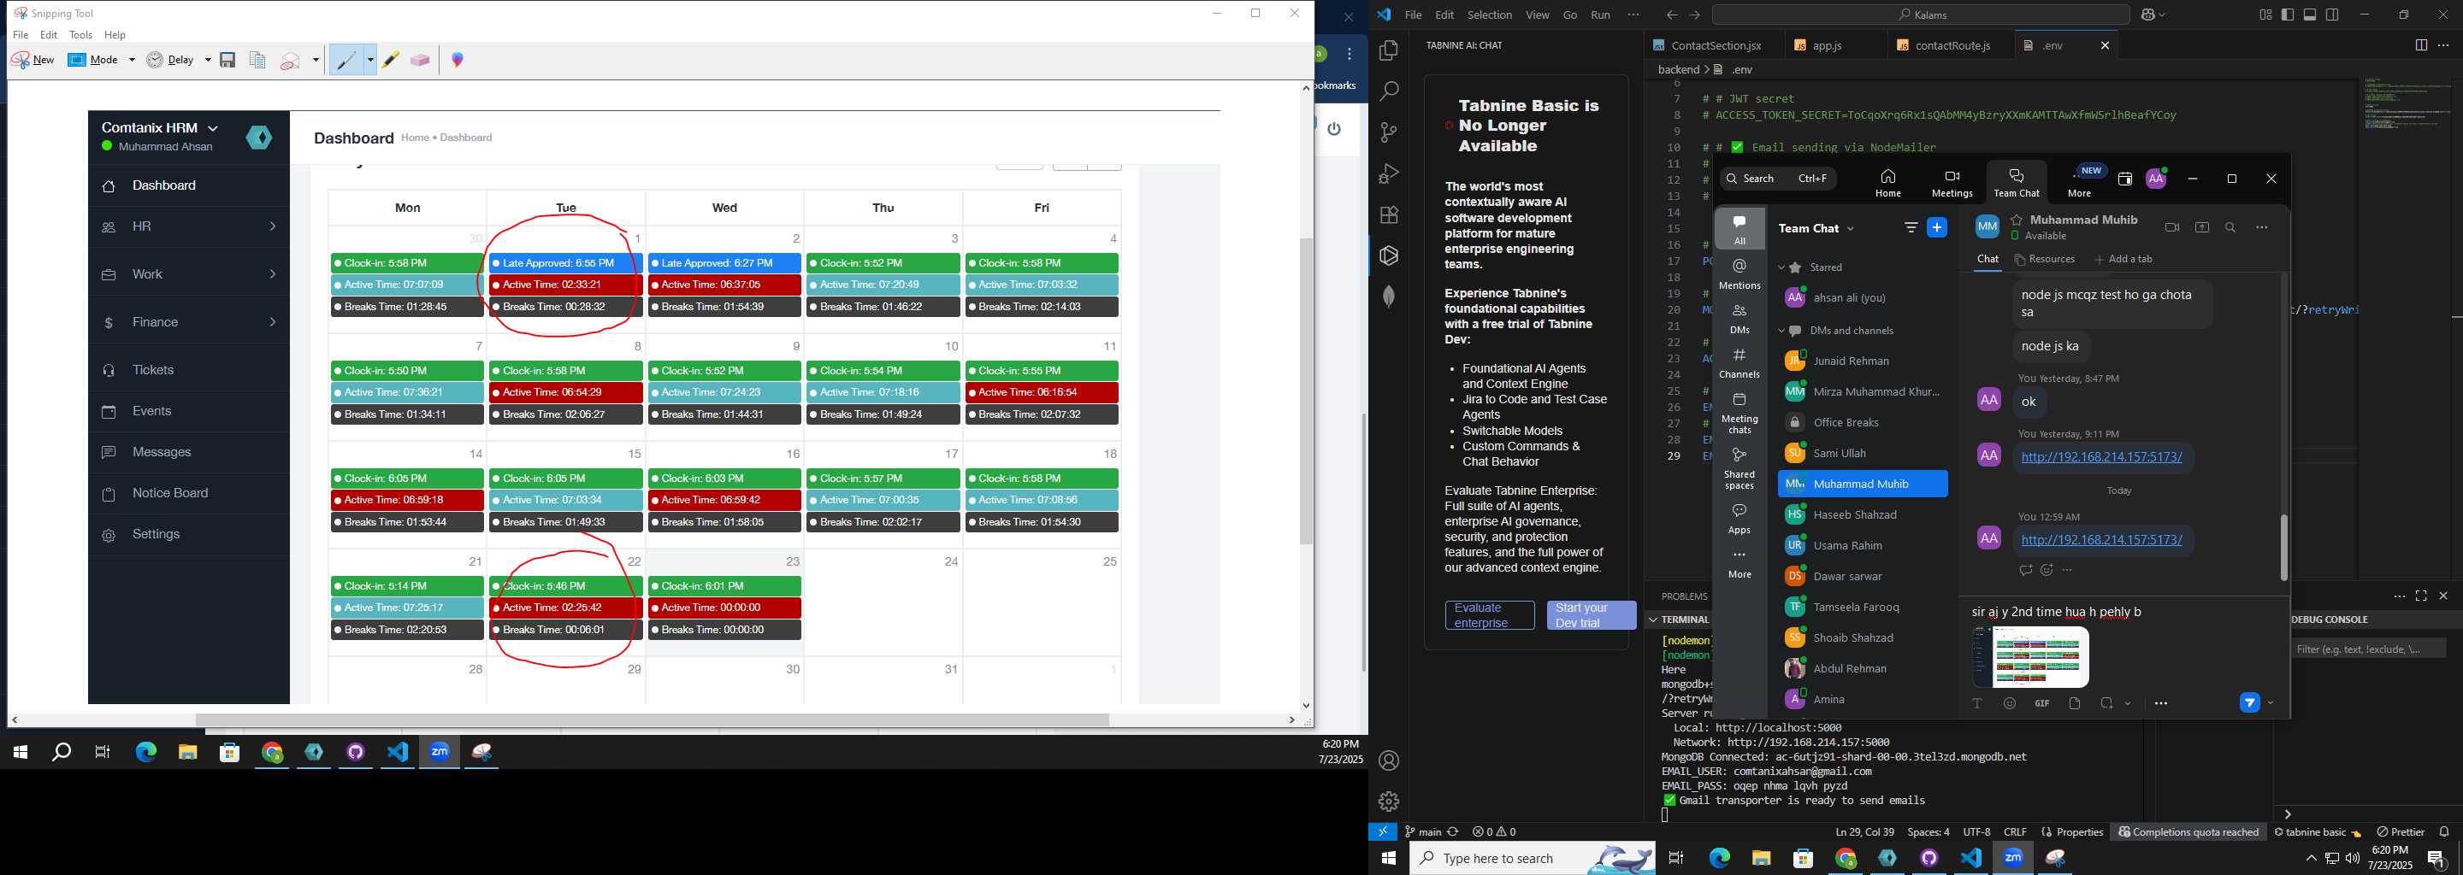This screenshot has width=2463, height=875.
Task: Open the emoji picker in Zoom compose box
Action: pos(2010,703)
